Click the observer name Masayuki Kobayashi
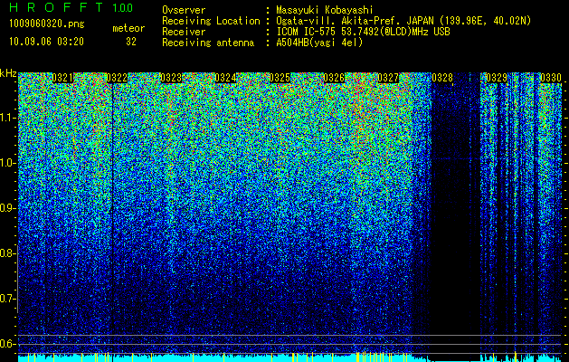The height and width of the screenshot is (362, 569). click(325, 10)
